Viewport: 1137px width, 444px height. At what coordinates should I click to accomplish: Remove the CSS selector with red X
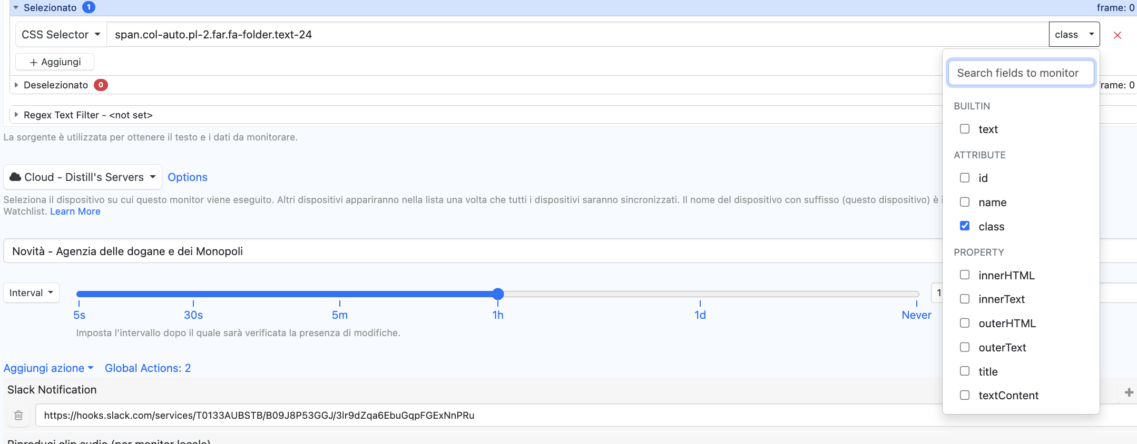click(1117, 35)
